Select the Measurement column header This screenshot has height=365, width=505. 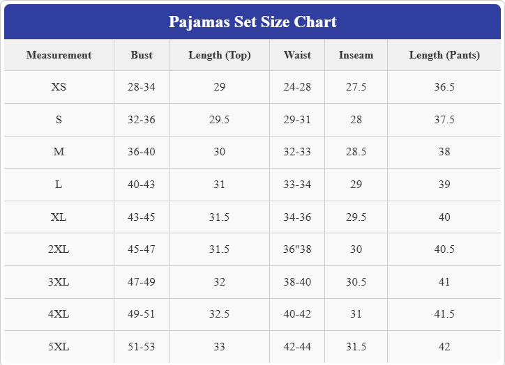pos(59,55)
